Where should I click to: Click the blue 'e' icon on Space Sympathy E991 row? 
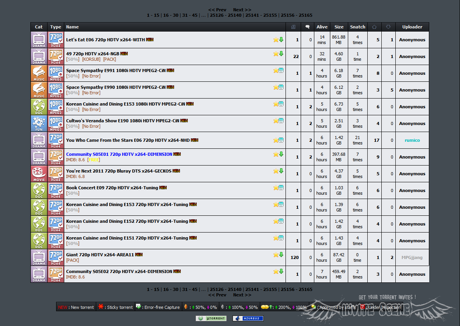pyautogui.click(x=281, y=70)
